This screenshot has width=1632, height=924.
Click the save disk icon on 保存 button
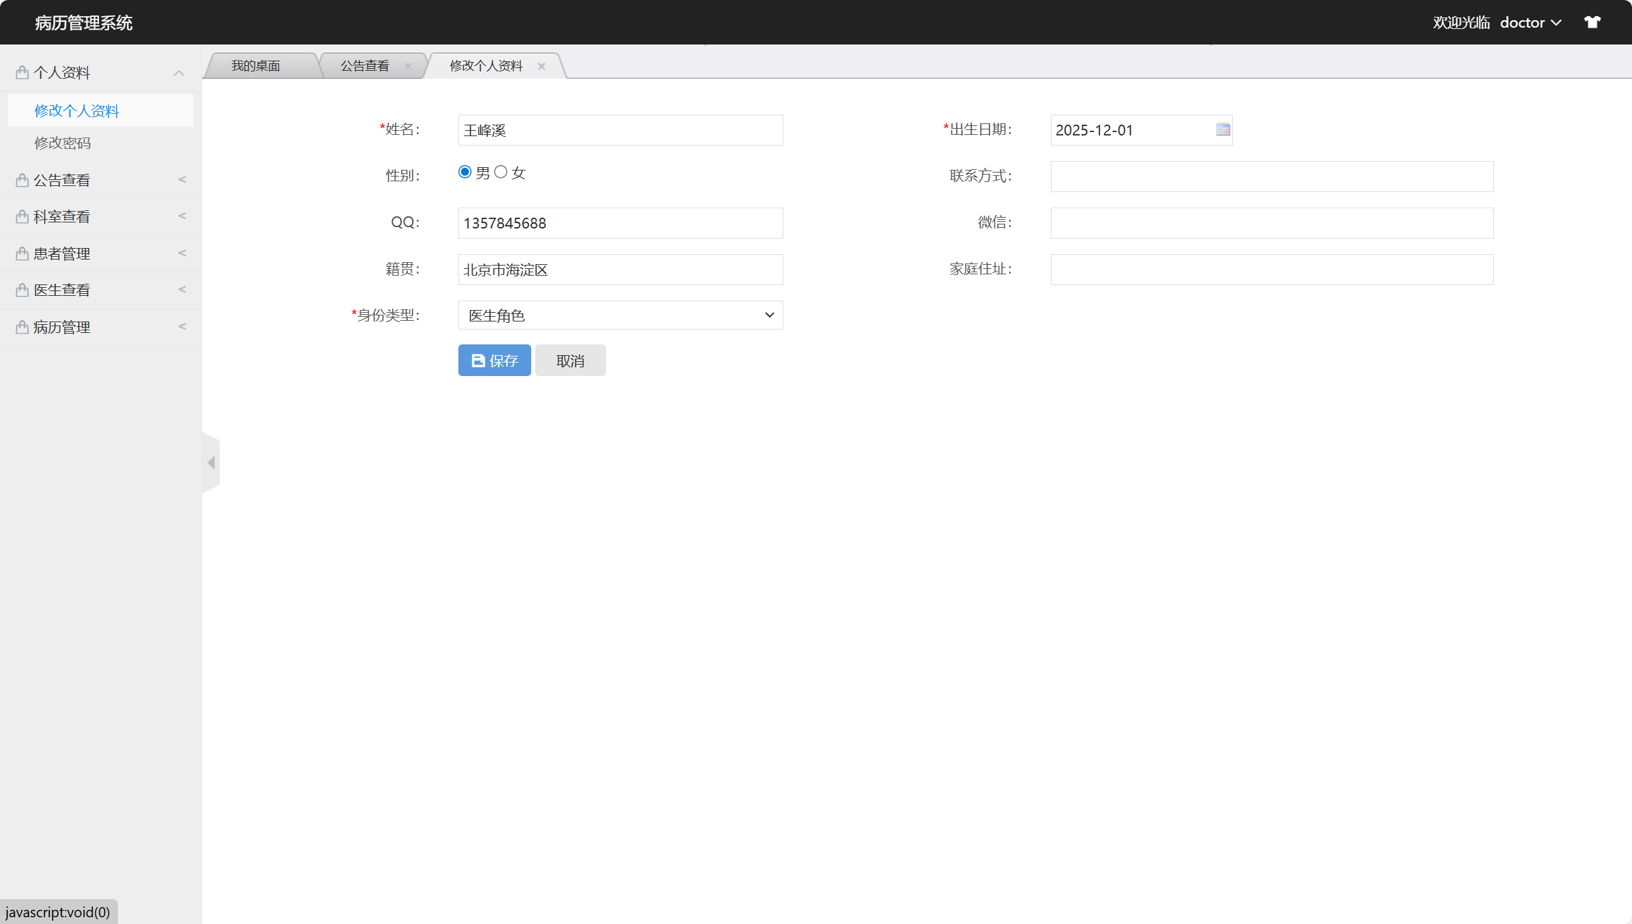point(477,360)
